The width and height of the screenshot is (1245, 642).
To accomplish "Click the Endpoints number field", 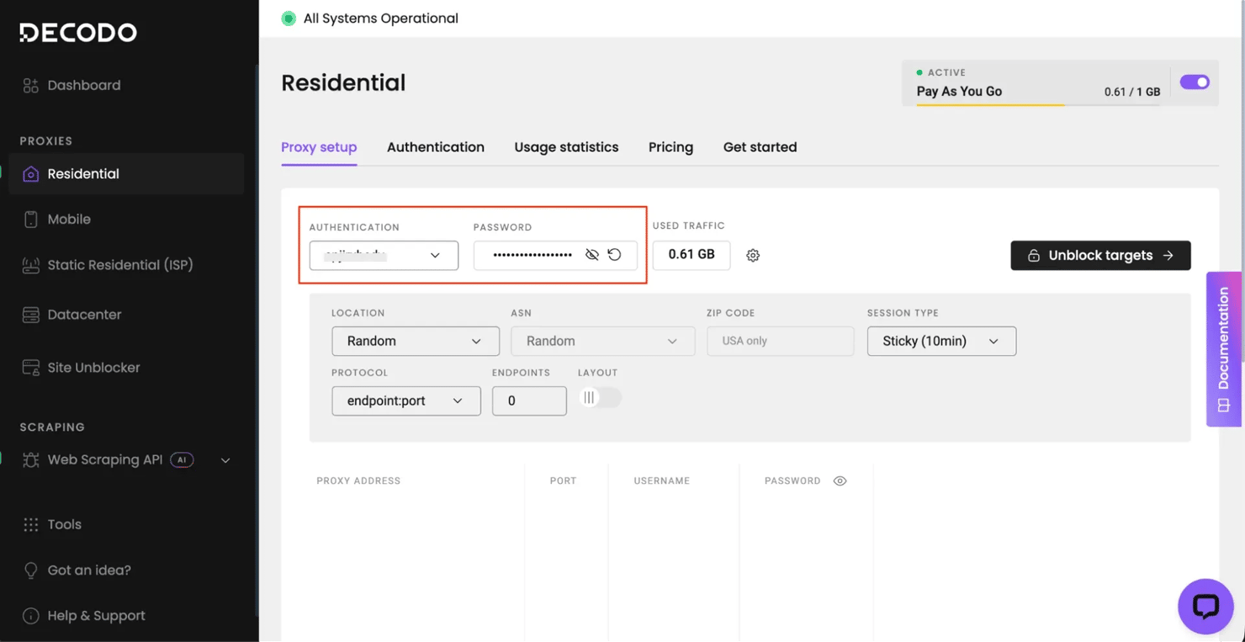I will (x=528, y=401).
